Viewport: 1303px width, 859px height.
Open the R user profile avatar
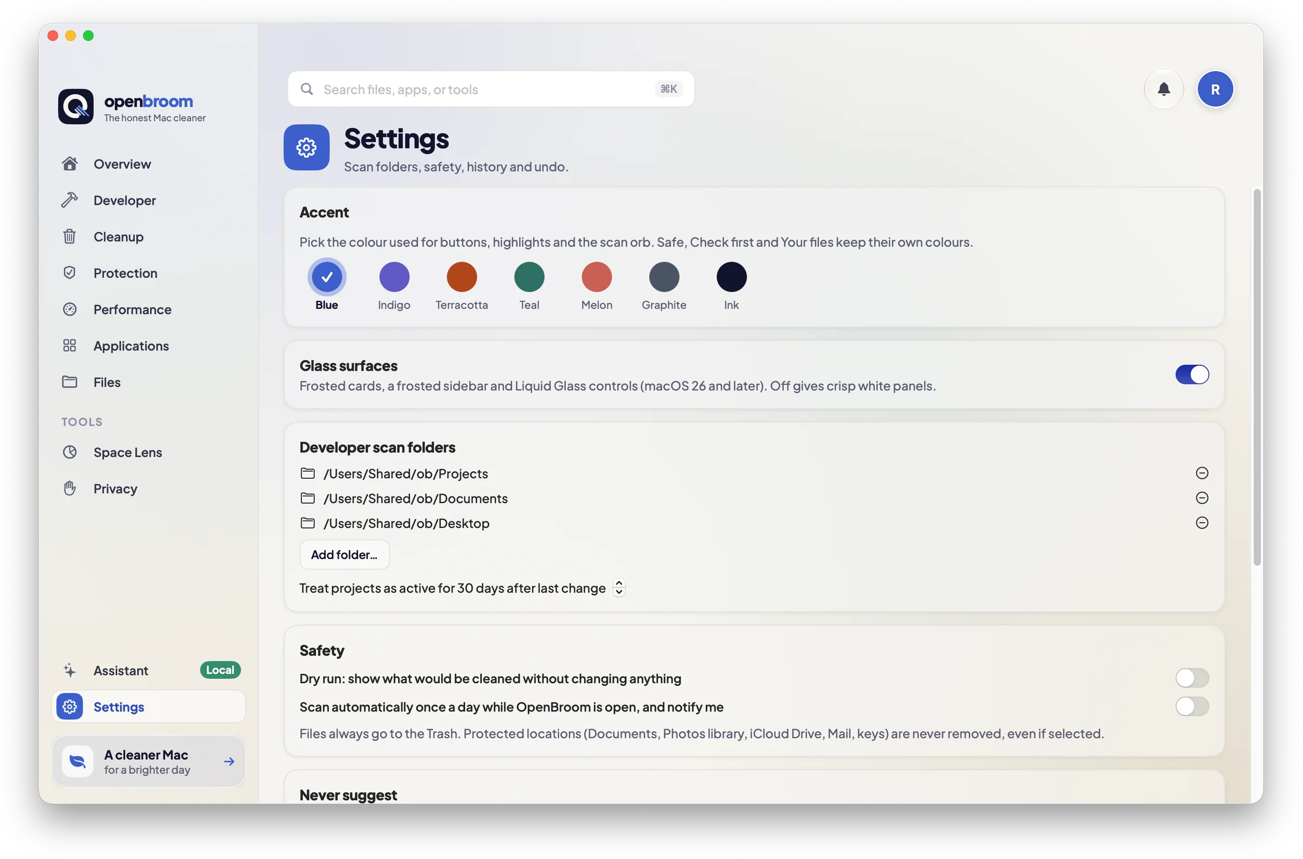click(x=1215, y=89)
